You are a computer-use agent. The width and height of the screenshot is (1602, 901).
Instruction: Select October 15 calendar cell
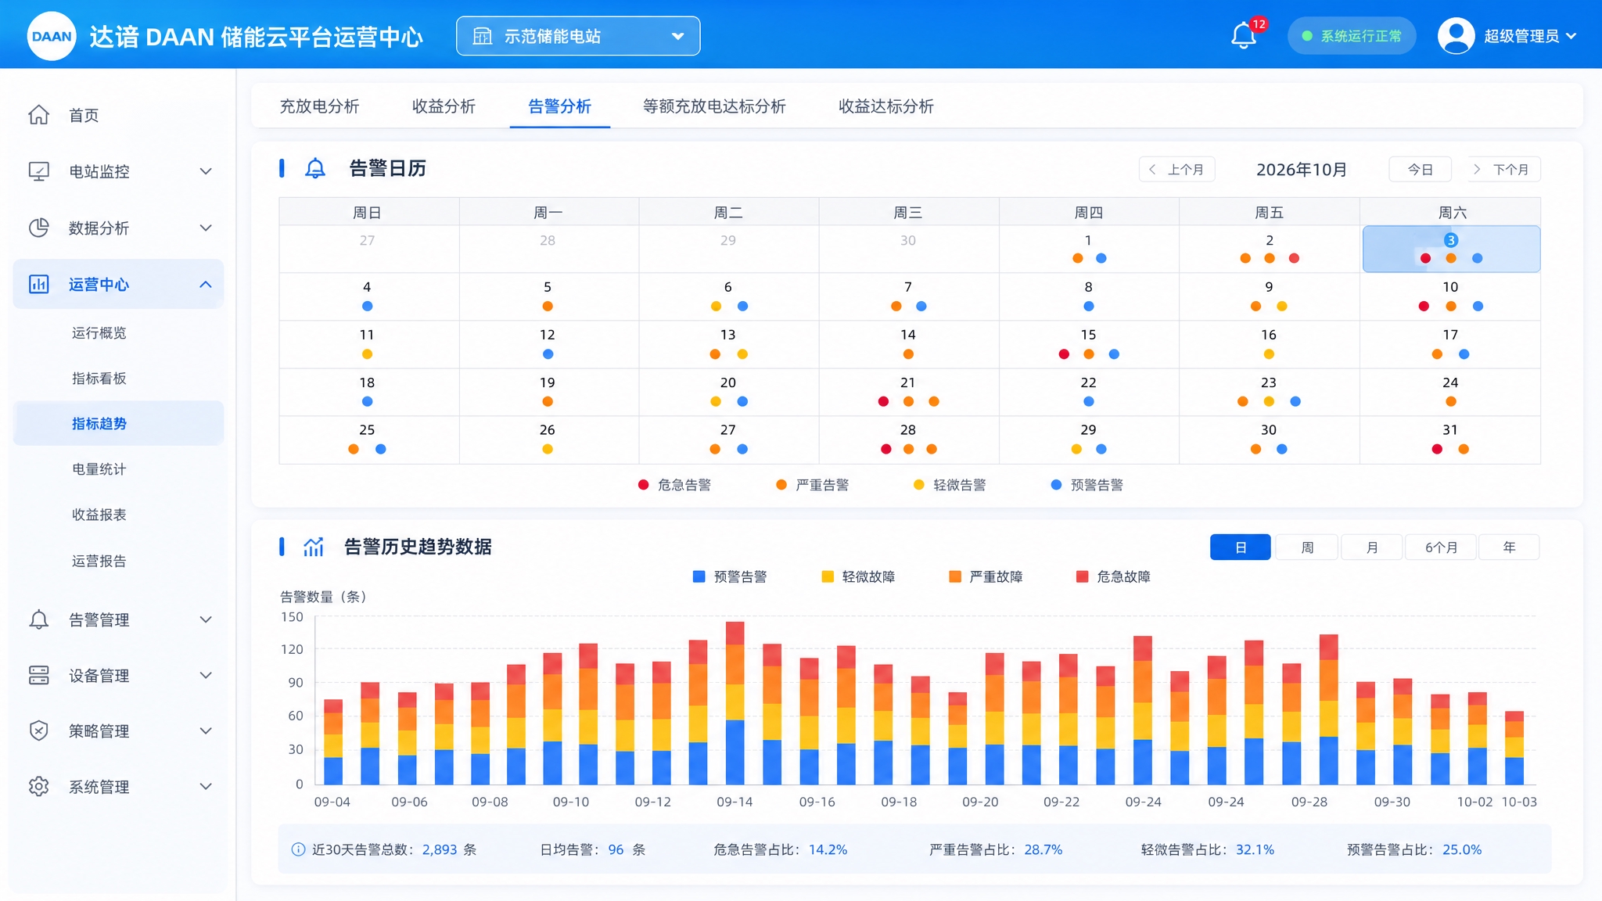[x=1089, y=344]
